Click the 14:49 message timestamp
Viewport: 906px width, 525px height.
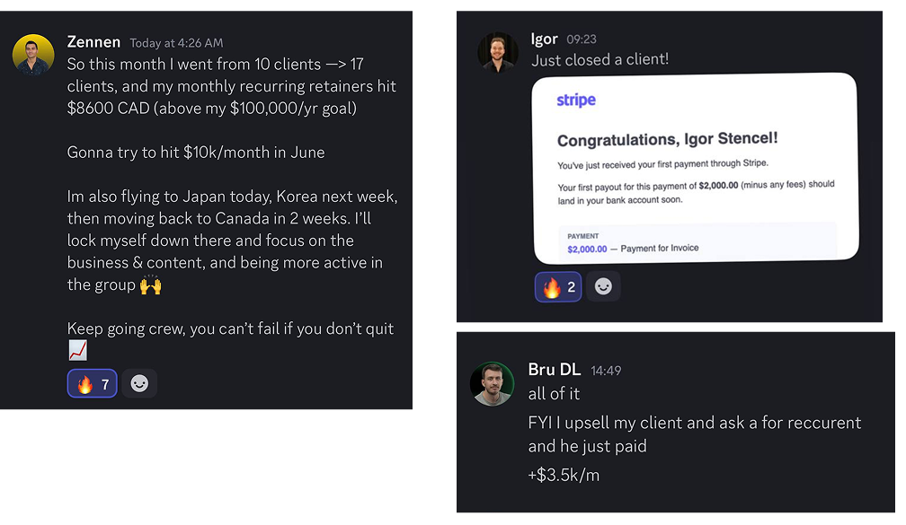606,370
